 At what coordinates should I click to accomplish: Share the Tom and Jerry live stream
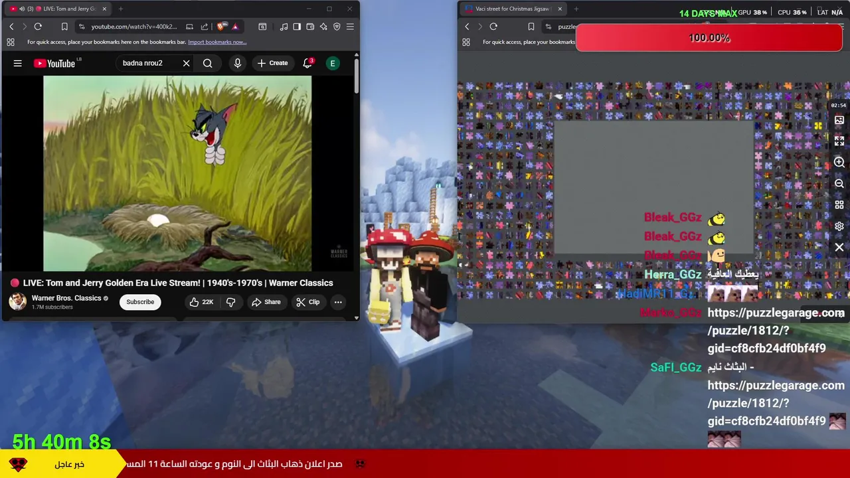pyautogui.click(x=266, y=302)
